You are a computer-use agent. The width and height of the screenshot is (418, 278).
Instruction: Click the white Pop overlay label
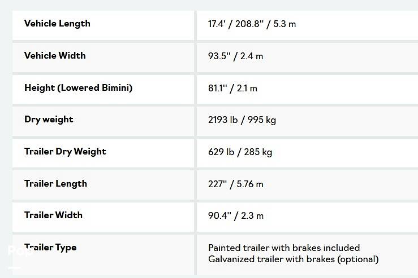click(x=20, y=251)
